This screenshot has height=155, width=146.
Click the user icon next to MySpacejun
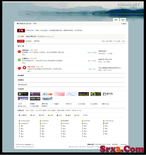coord(19,121)
